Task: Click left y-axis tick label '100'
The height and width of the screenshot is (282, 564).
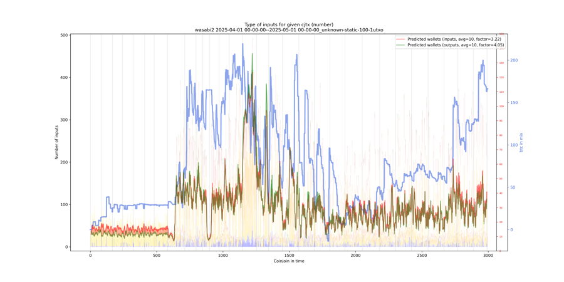Action: tap(64, 205)
